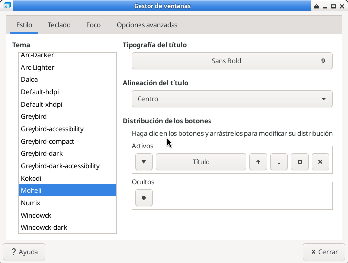The image size is (348, 263).
Task: Select the Estilo tab
Action: 24,25
